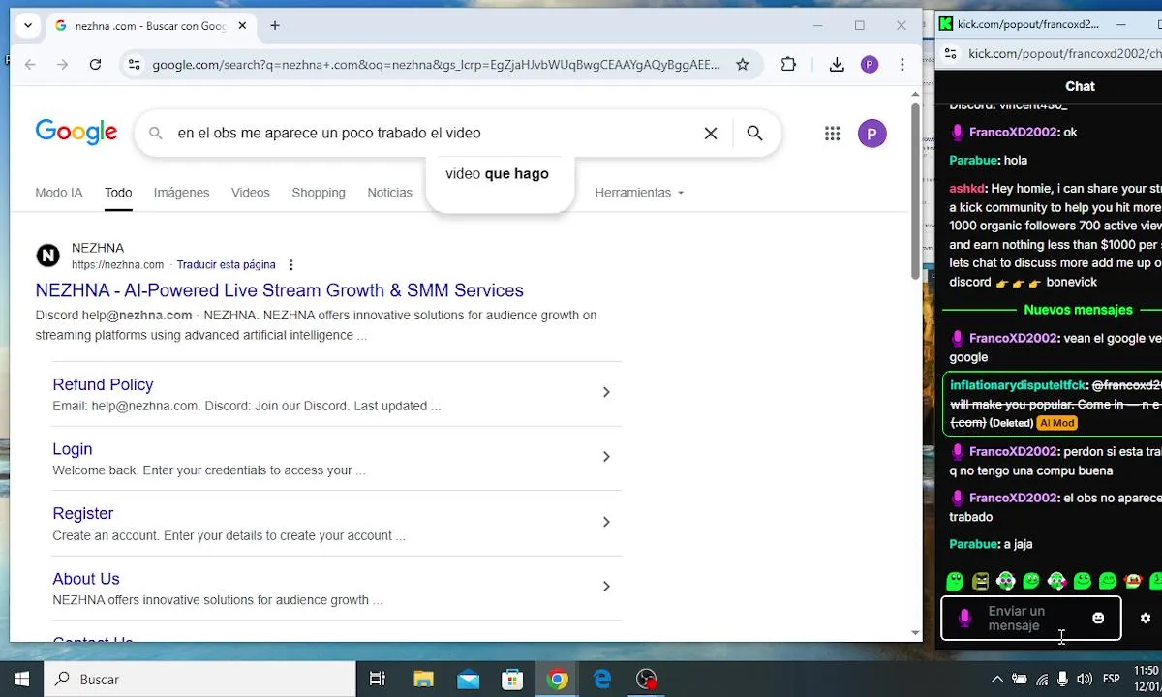The image size is (1162, 697).
Task: Open Mail app from the taskbar
Action: pyautogui.click(x=469, y=680)
